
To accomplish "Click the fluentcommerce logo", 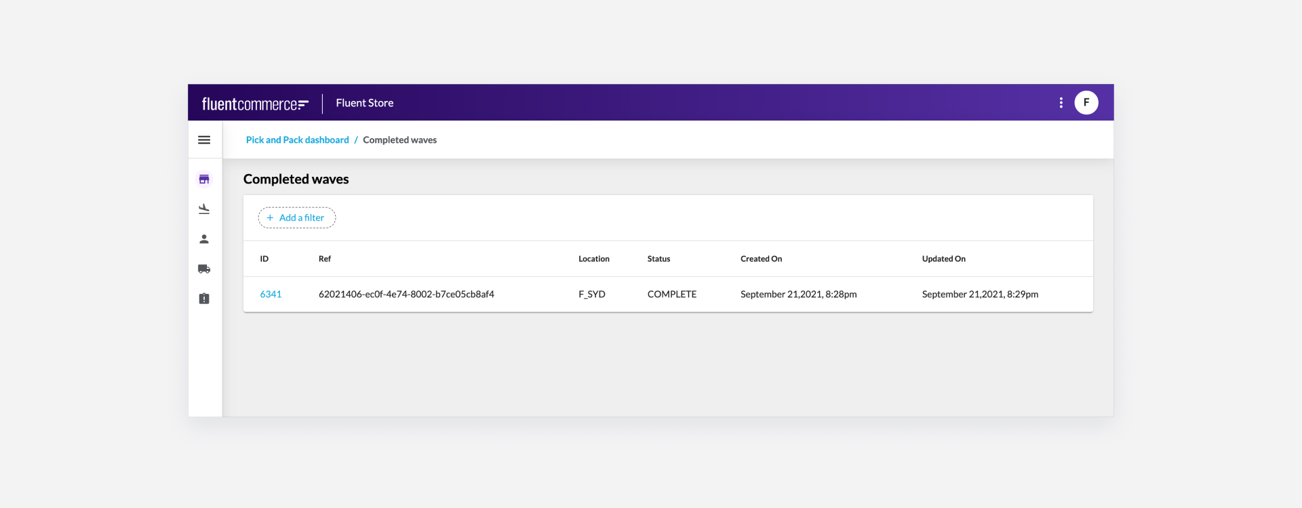I will (255, 104).
